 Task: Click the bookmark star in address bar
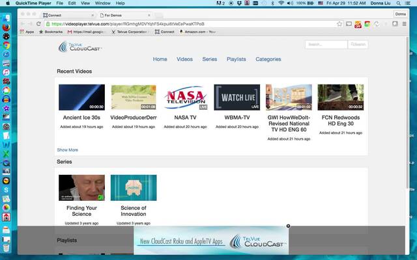click(339, 23)
